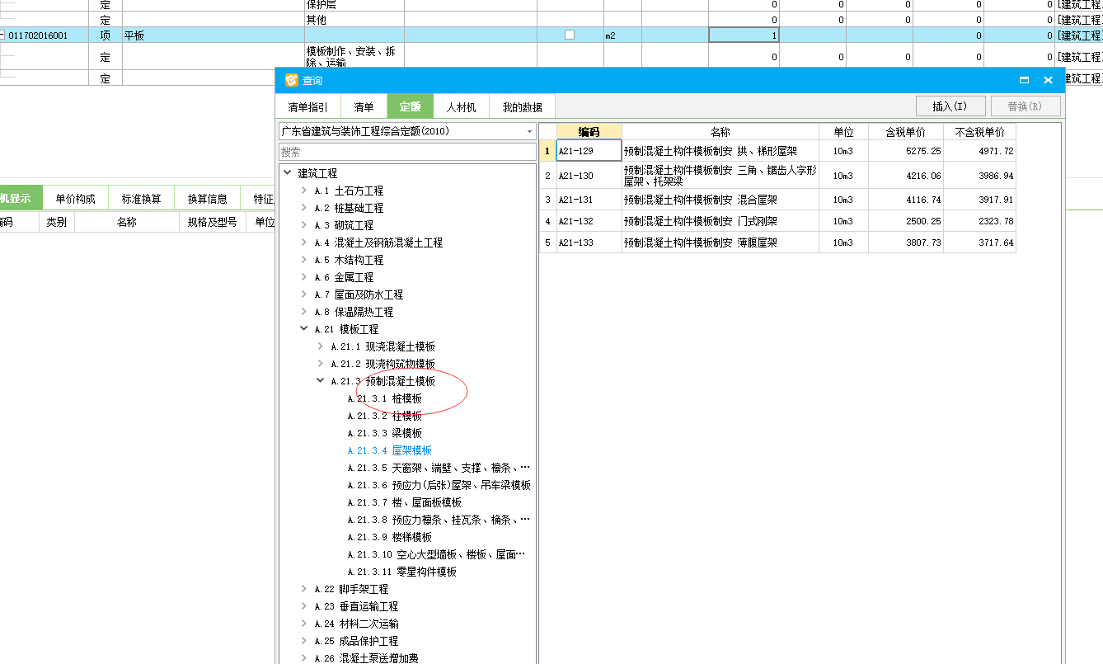The width and height of the screenshot is (1103, 664).
Task: Expand A.24 材料二次运输 node
Action: 303,624
